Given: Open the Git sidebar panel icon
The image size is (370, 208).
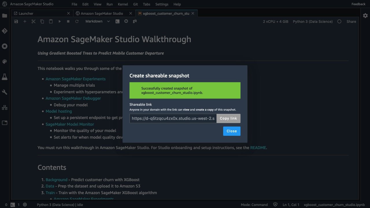Looking at the screenshot, I should 5,31.
